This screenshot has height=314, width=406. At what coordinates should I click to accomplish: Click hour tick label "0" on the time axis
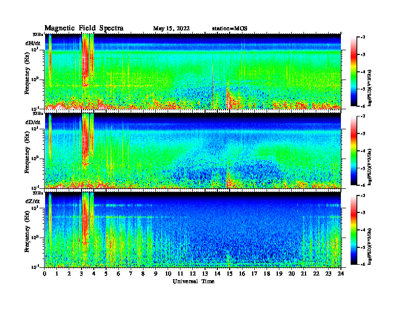45,274
